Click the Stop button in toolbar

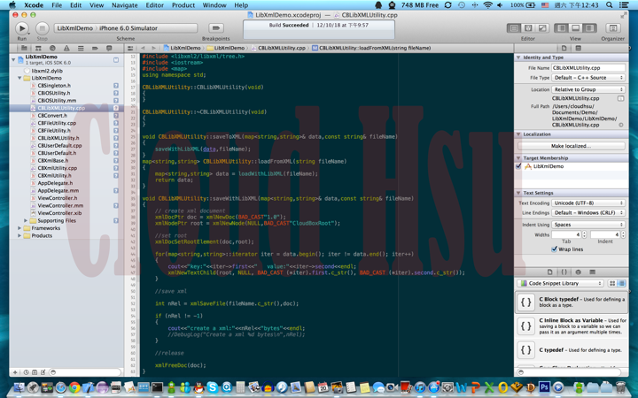tap(42, 28)
